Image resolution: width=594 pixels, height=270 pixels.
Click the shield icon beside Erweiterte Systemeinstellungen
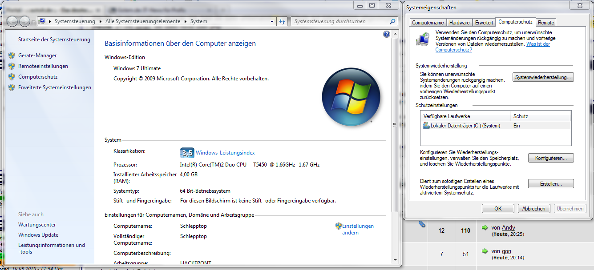pyautogui.click(x=12, y=87)
